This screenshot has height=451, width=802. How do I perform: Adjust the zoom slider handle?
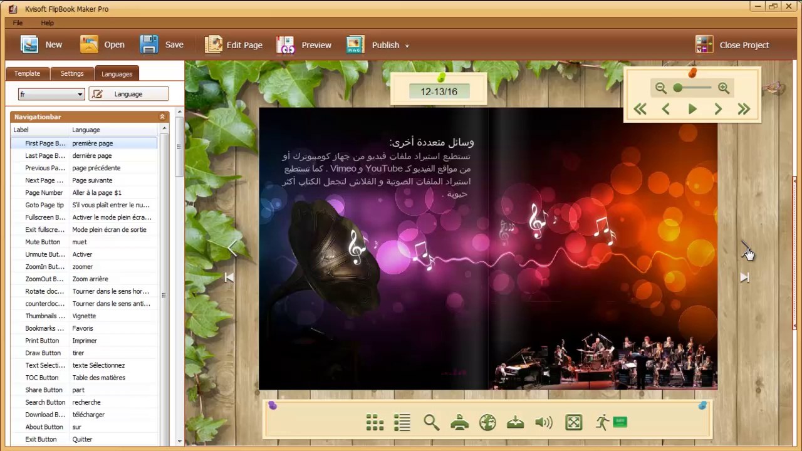click(x=678, y=88)
